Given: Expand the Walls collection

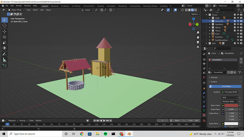Looking at the screenshot, I should tap(210, 18).
